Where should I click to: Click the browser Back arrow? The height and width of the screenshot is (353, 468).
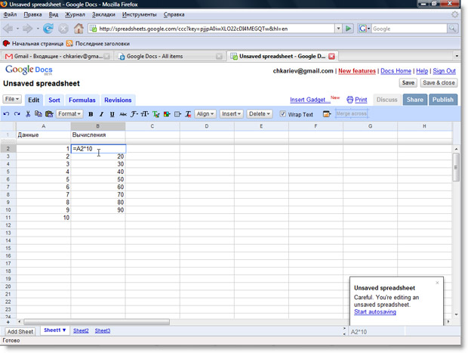(x=8, y=29)
